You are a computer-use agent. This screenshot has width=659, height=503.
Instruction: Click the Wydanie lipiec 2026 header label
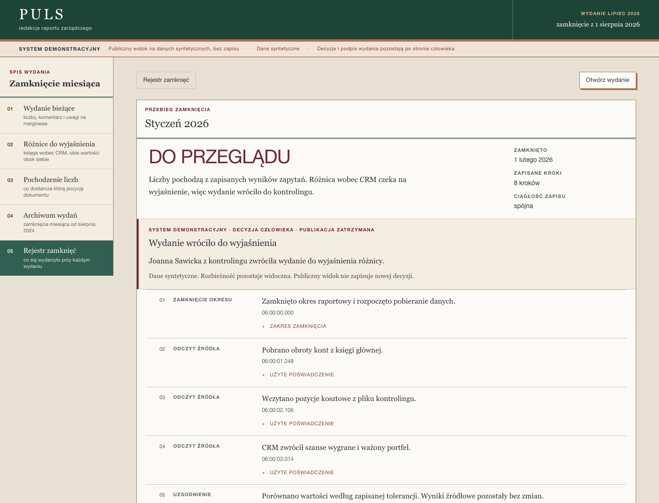pyautogui.click(x=610, y=14)
